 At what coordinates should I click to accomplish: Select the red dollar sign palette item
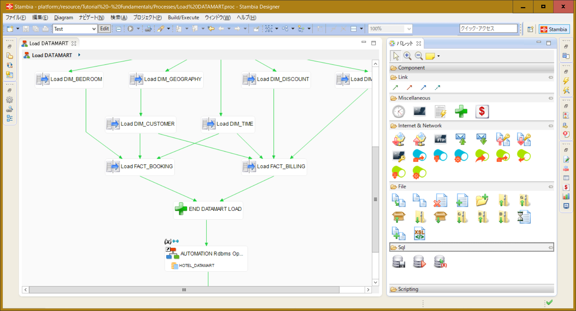coord(482,112)
